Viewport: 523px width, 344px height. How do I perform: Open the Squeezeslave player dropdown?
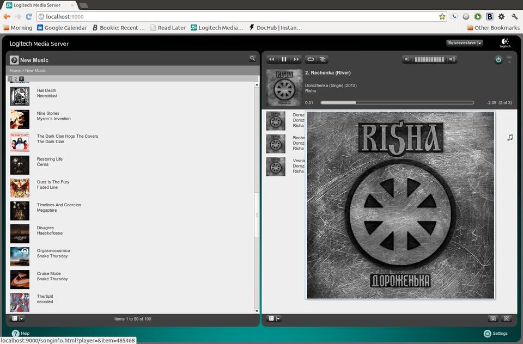464,43
